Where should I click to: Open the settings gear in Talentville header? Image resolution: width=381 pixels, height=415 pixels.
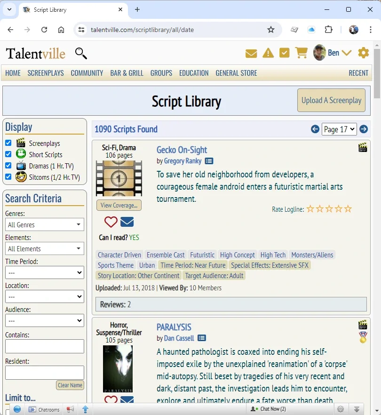pos(364,53)
